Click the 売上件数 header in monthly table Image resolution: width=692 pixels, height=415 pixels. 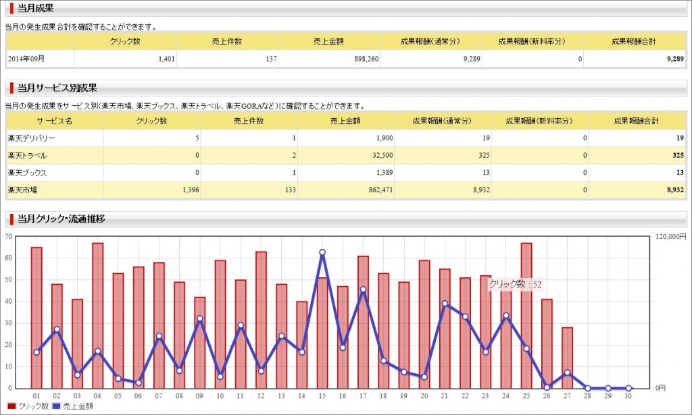(x=227, y=41)
